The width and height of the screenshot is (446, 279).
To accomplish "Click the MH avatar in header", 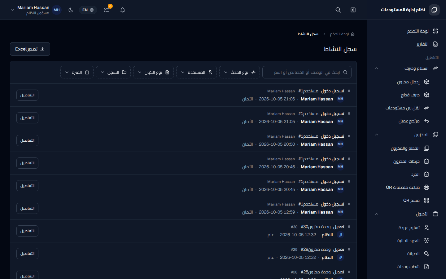I will (x=57, y=10).
